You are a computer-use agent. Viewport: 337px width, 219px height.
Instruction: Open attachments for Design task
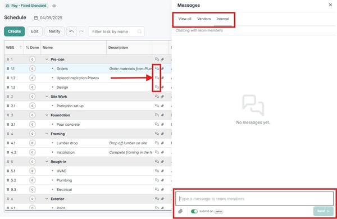click(163, 87)
